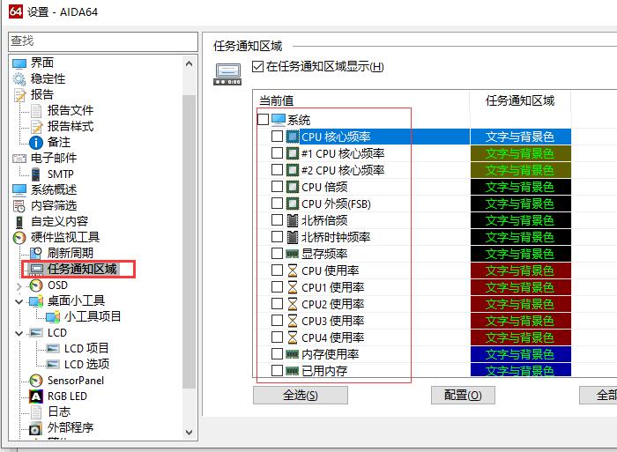617x452 pixels.
Task: Click the SMTP server icon
Action: coord(36,174)
